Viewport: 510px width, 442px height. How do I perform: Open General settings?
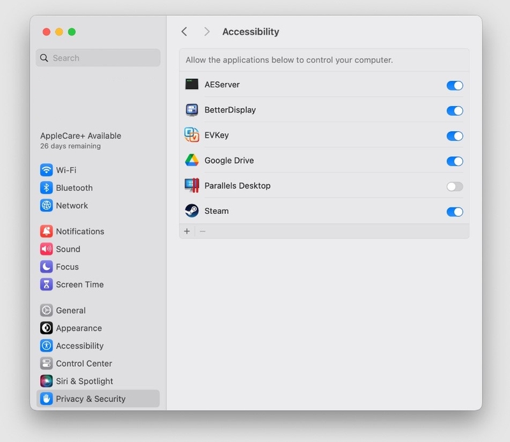click(x=98, y=310)
